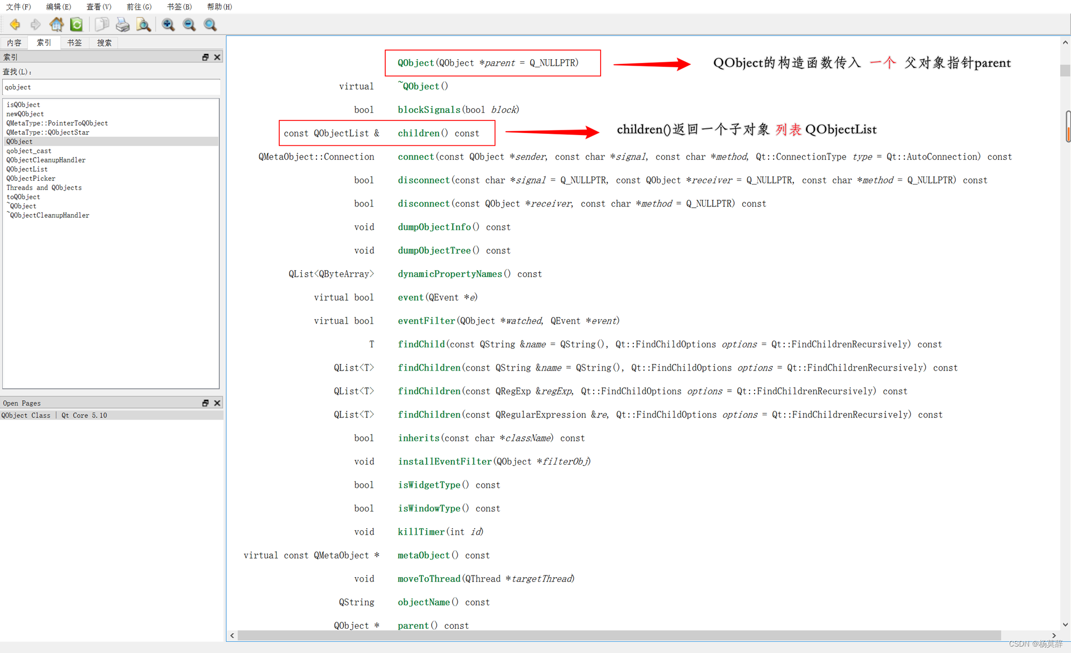Select QObjectCleanupHandler index entry
The image size is (1071, 653).
[x=46, y=160]
